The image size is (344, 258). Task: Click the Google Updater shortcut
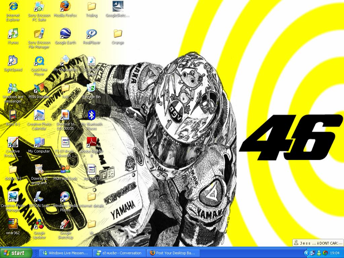click(39, 224)
